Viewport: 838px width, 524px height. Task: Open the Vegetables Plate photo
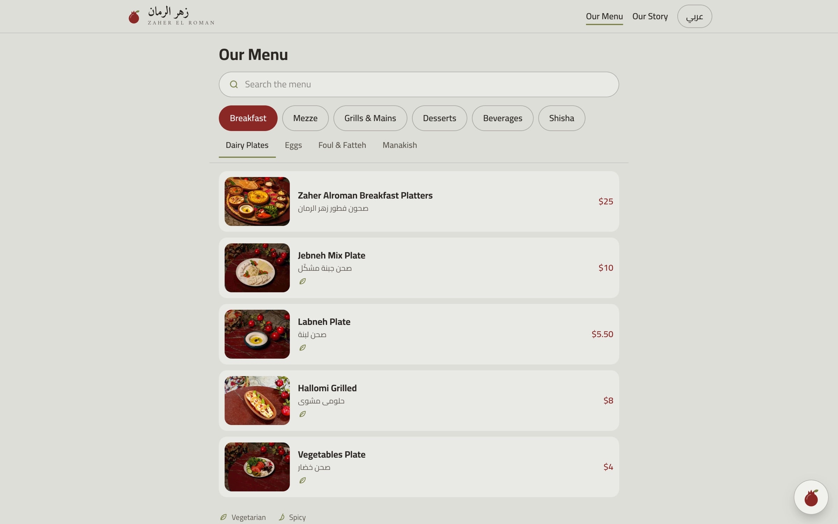257,467
